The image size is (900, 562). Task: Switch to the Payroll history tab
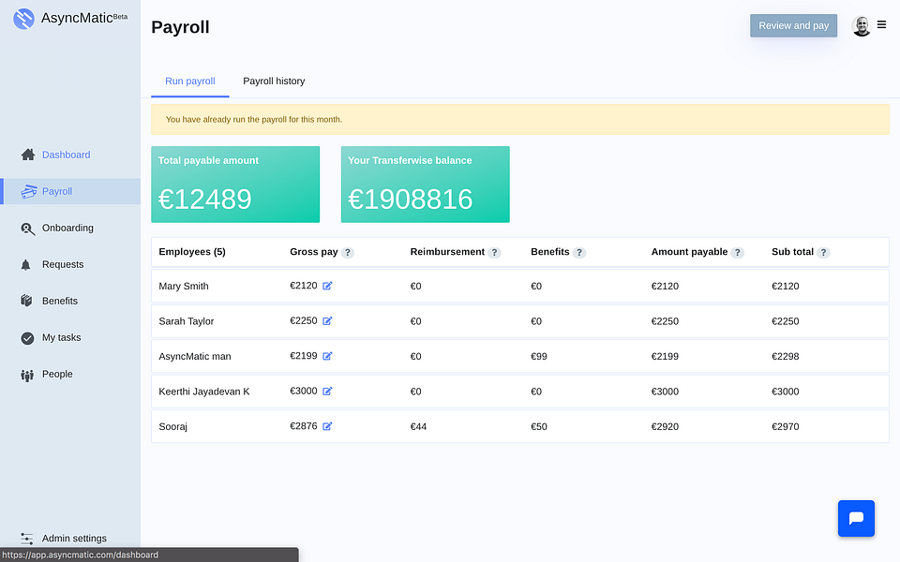pyautogui.click(x=274, y=81)
